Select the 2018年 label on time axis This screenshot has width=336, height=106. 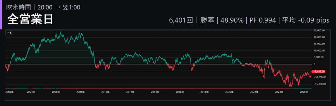(204, 91)
